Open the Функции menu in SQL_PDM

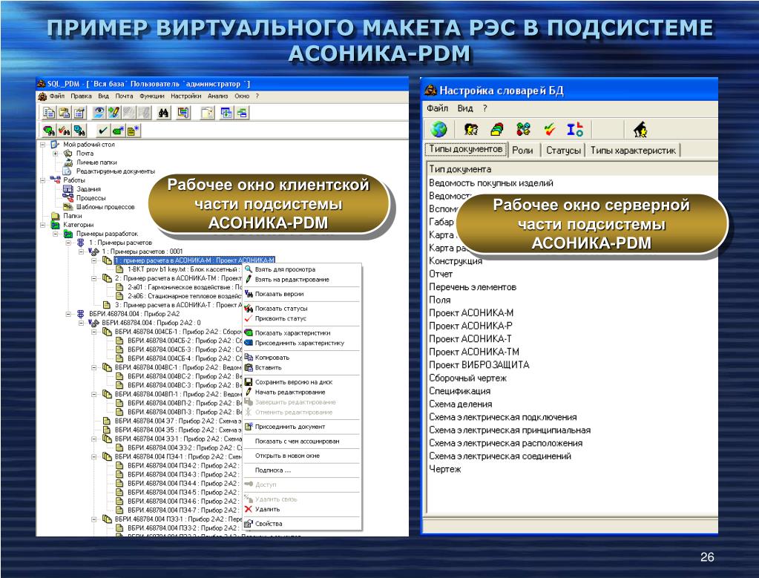click(x=151, y=96)
